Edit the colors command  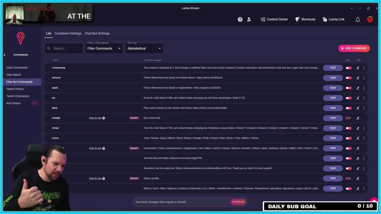tap(358, 138)
